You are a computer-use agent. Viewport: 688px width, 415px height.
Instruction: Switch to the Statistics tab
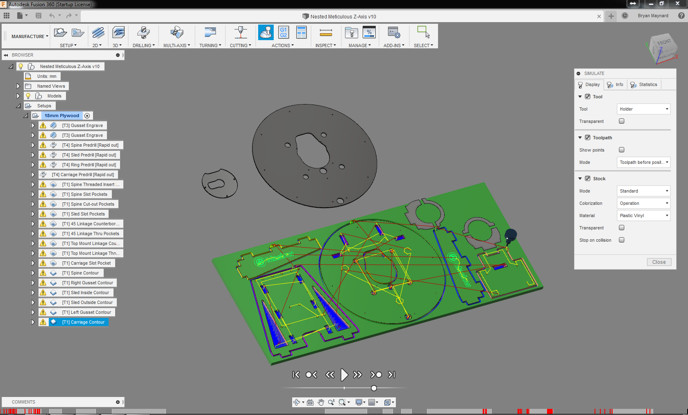(x=644, y=85)
